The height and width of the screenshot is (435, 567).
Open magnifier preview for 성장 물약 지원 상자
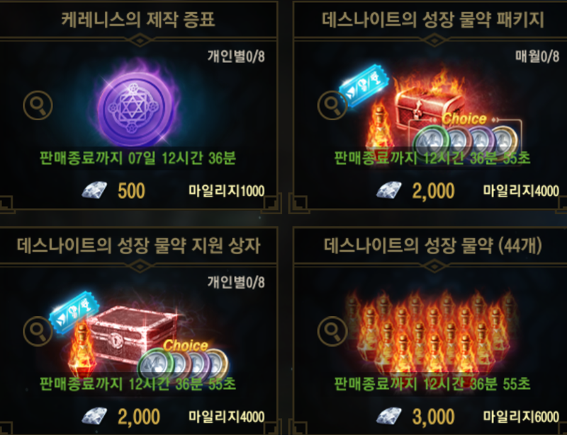click(38, 332)
